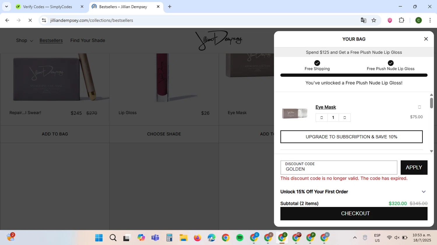The width and height of the screenshot is (437, 245).
Task: Translate this page icon
Action: coord(363,20)
